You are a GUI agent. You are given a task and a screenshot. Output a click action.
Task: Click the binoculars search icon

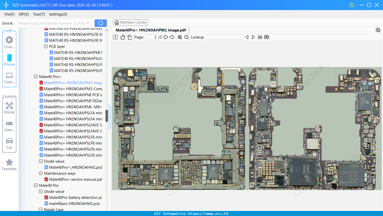point(267,37)
